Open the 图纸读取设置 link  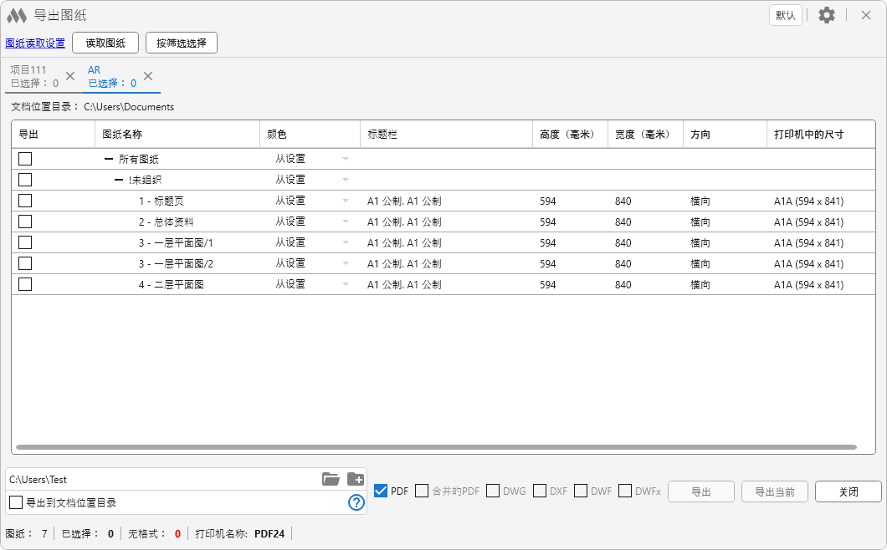(x=35, y=43)
